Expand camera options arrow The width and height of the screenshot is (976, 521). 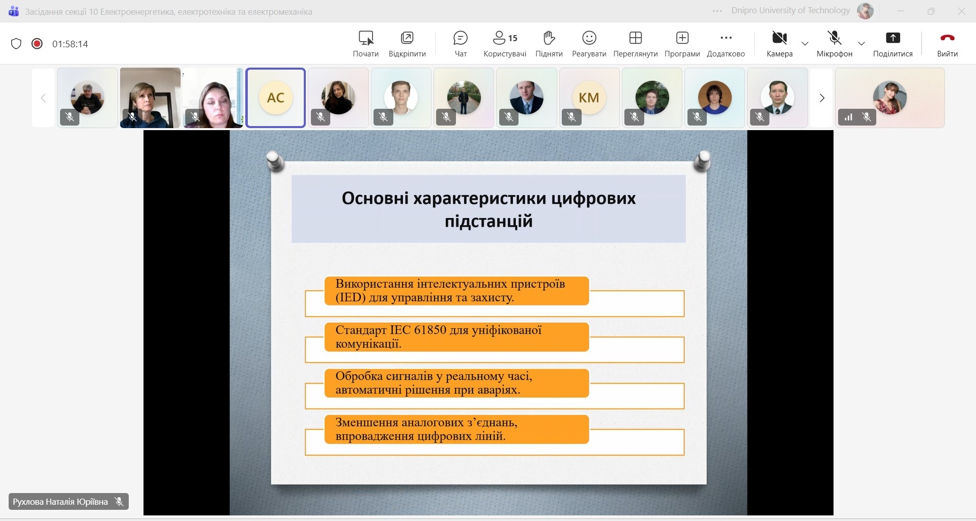[805, 44]
